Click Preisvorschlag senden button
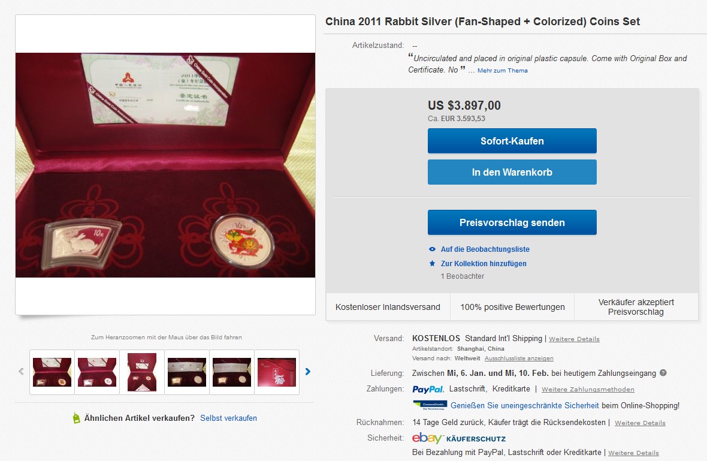The width and height of the screenshot is (707, 461). pos(512,222)
